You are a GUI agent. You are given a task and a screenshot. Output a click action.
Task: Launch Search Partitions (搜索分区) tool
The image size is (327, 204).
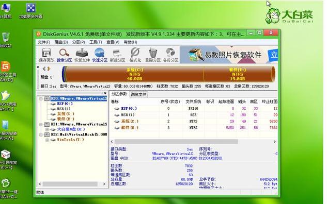(64, 55)
